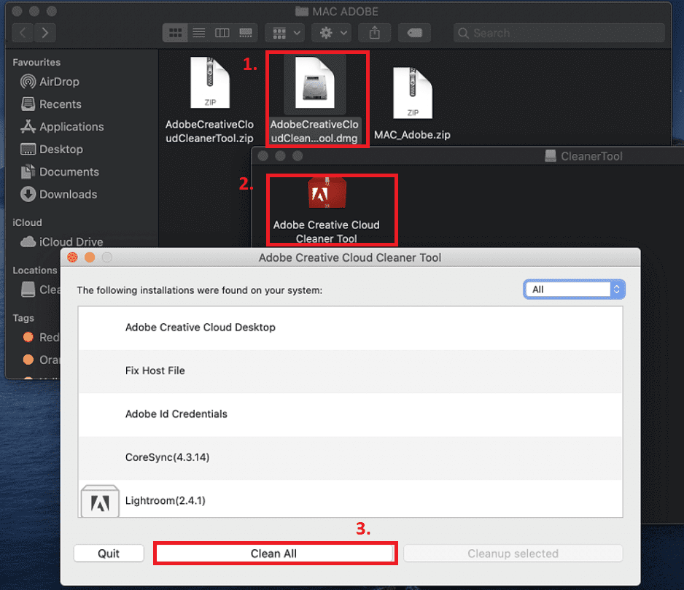The image size is (684, 590).
Task: Switch Finder to column view
Action: pos(222,33)
